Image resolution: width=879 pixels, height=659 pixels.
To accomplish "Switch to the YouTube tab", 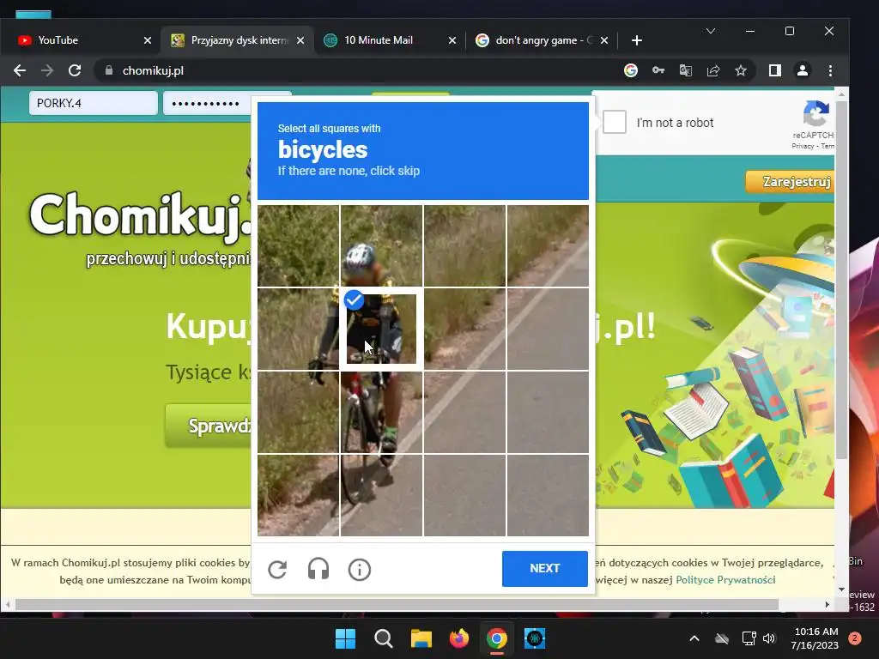I will pyautogui.click(x=78, y=40).
